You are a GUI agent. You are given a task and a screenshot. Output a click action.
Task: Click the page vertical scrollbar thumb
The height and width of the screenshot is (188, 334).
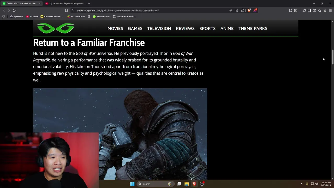click(332, 57)
